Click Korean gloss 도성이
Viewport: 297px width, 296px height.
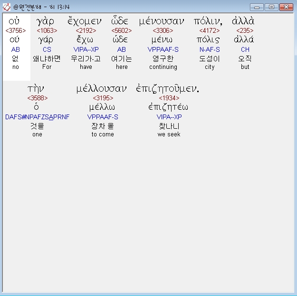pyautogui.click(x=210, y=58)
